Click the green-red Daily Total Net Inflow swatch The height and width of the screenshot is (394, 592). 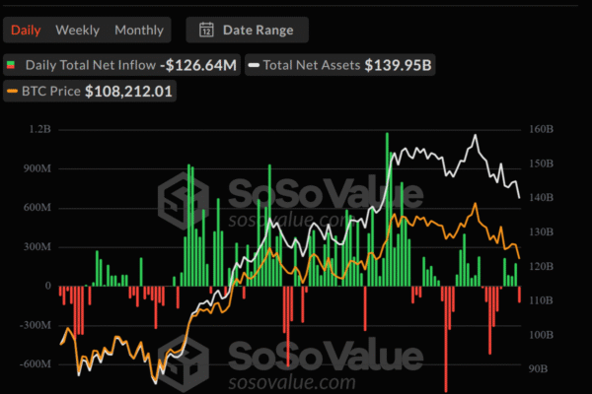12,66
